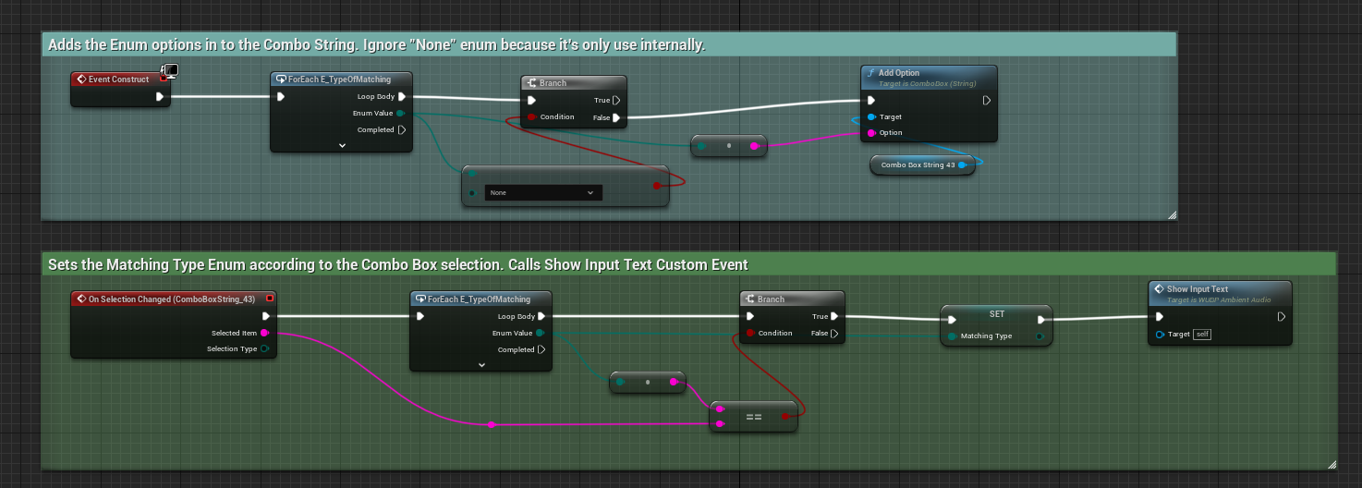Screen dimensions: 1362x488
Task: Select the On Selection Changed event node header
Action: tap(171, 299)
